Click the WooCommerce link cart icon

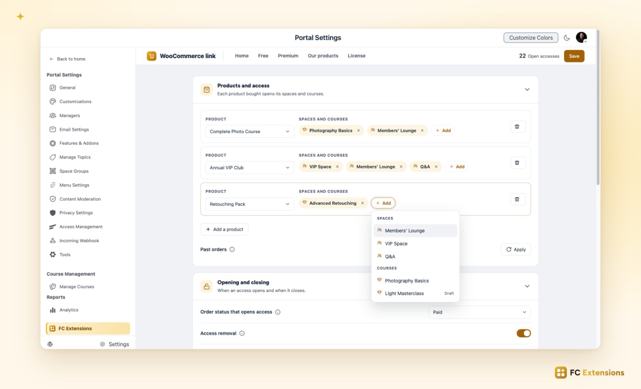click(151, 56)
